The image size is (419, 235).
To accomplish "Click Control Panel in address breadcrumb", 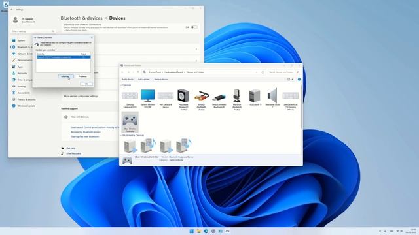I will pos(155,72).
